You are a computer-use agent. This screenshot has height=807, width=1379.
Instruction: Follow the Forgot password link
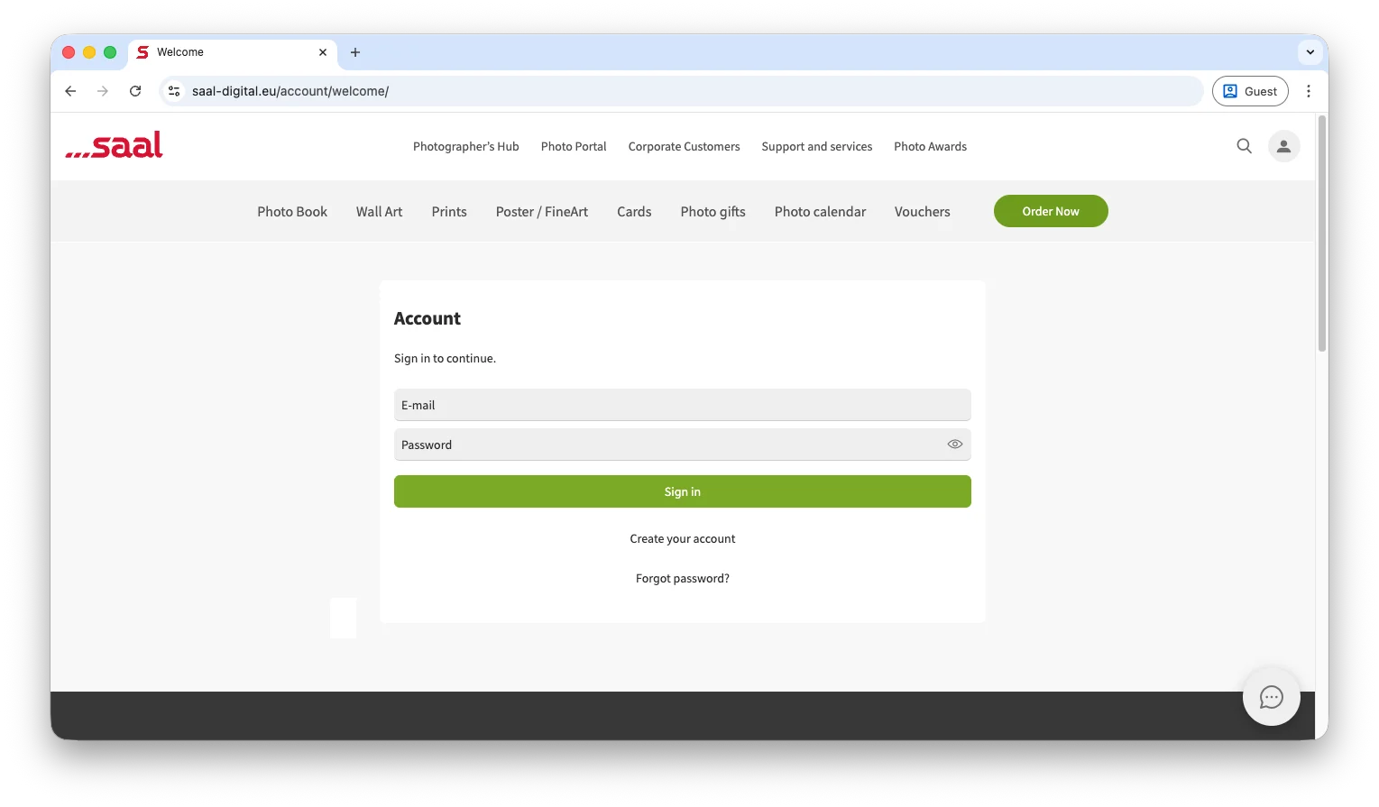pos(682,579)
